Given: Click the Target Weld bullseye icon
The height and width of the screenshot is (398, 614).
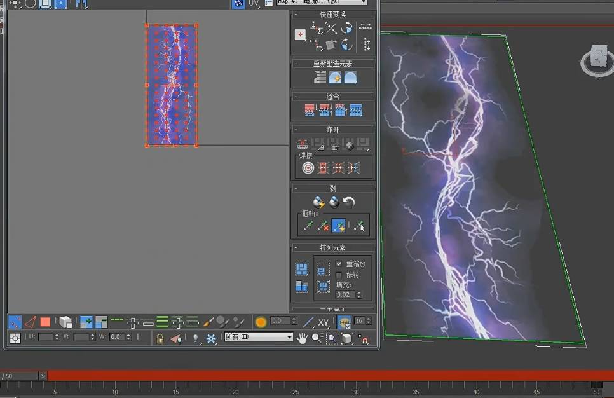Looking at the screenshot, I should coord(308,168).
